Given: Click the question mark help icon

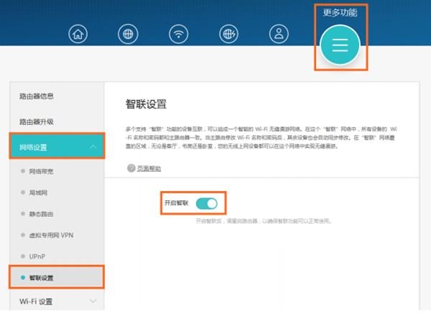Looking at the screenshot, I should coord(131,168).
